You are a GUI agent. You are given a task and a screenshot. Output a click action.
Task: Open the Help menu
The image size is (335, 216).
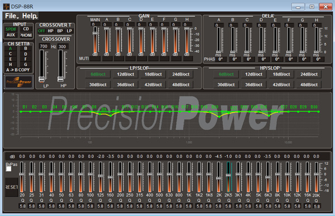[x=30, y=16]
